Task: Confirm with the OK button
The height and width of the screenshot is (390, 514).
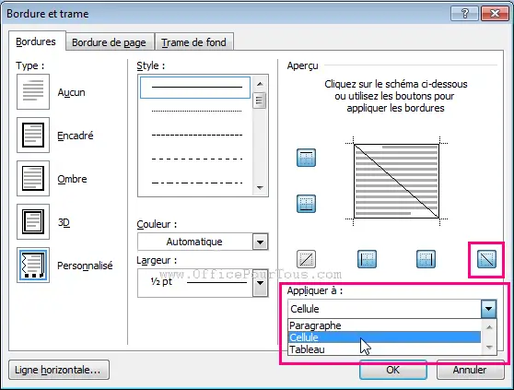Action: click(393, 370)
